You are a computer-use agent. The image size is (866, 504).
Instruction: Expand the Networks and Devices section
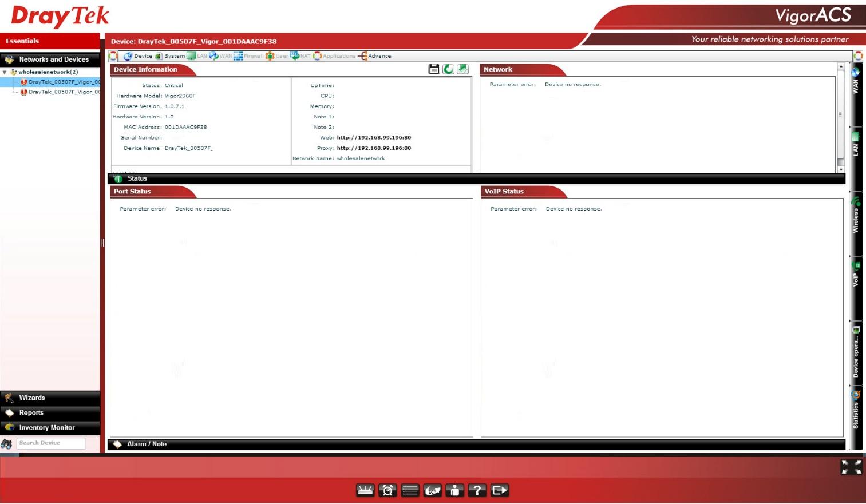click(50, 59)
